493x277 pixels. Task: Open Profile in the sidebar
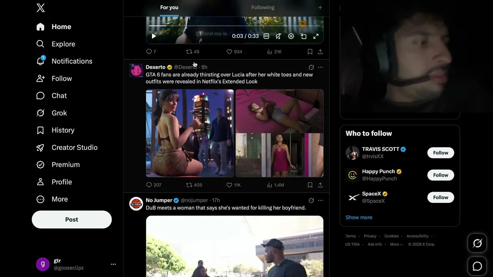tap(54, 182)
